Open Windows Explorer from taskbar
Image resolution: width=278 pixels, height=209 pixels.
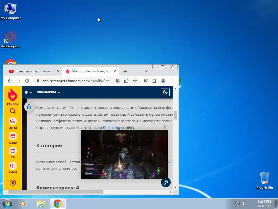[x=41, y=204]
